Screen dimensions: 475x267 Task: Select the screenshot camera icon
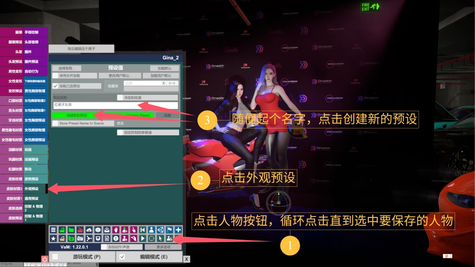coord(79,238)
